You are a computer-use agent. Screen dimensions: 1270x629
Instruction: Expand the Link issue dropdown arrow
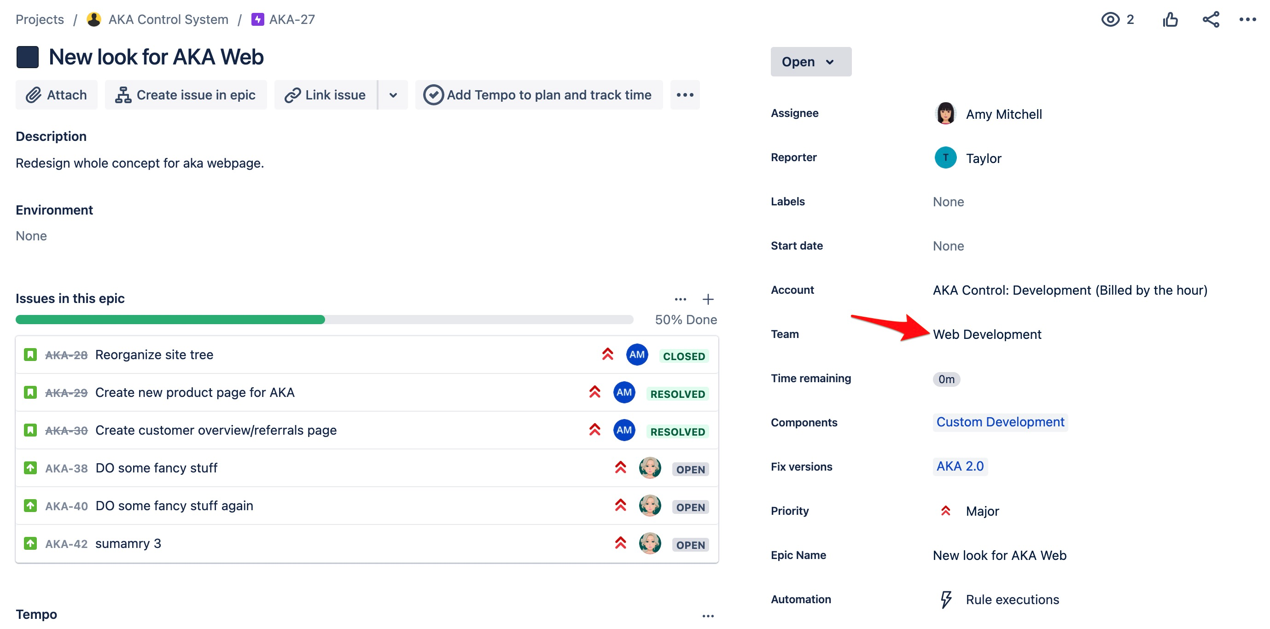click(x=393, y=95)
